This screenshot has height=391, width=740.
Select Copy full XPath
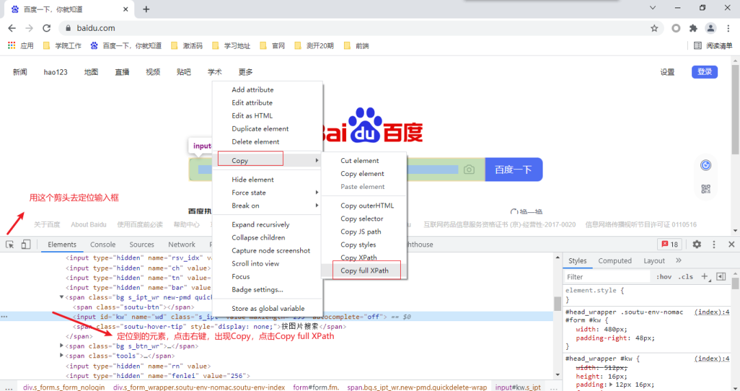click(x=365, y=270)
